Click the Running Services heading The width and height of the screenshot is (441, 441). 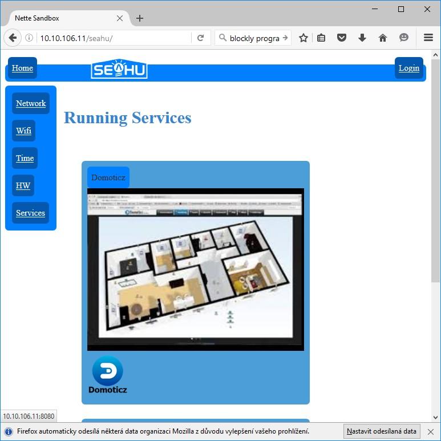127,118
